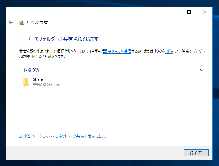Viewport: 219px width, 166px height.
Task: Click the ファイルの共有 people-folder icon
Action: click(x=21, y=22)
